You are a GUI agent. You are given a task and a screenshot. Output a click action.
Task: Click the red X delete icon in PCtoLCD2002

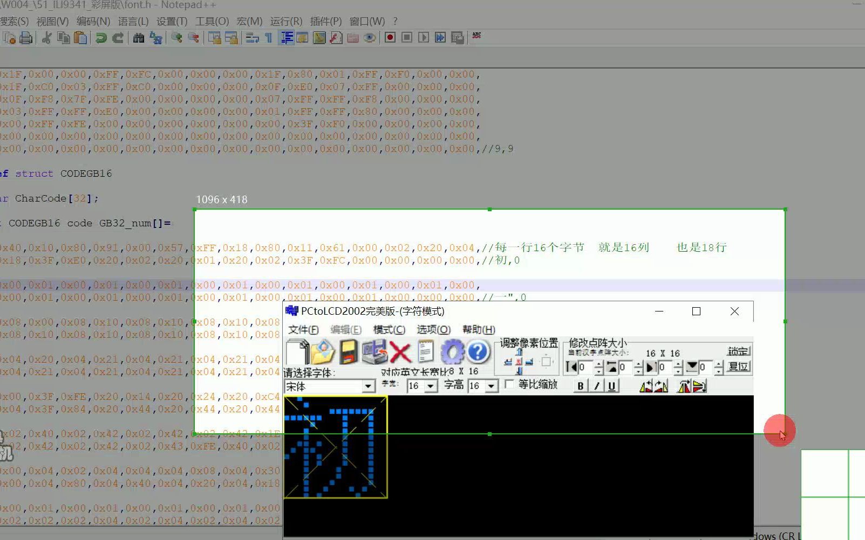point(400,352)
